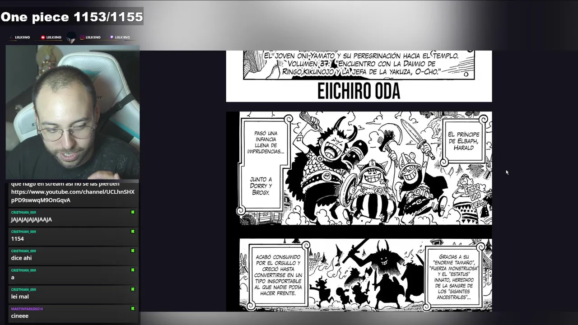The width and height of the screenshot is (578, 325).
Task: Click username CRISTHIAN_009 above 'lei mal'
Action: coord(23,289)
